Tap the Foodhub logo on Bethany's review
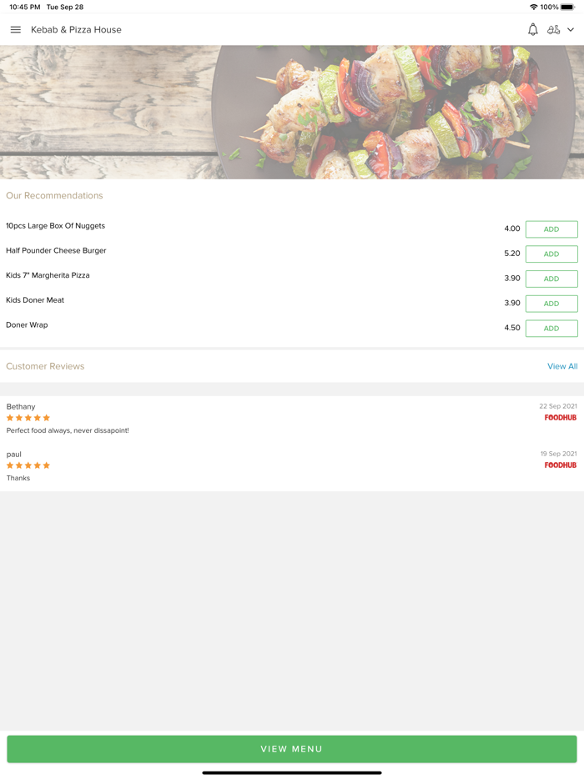Image resolution: width=584 pixels, height=779 pixels. point(560,418)
